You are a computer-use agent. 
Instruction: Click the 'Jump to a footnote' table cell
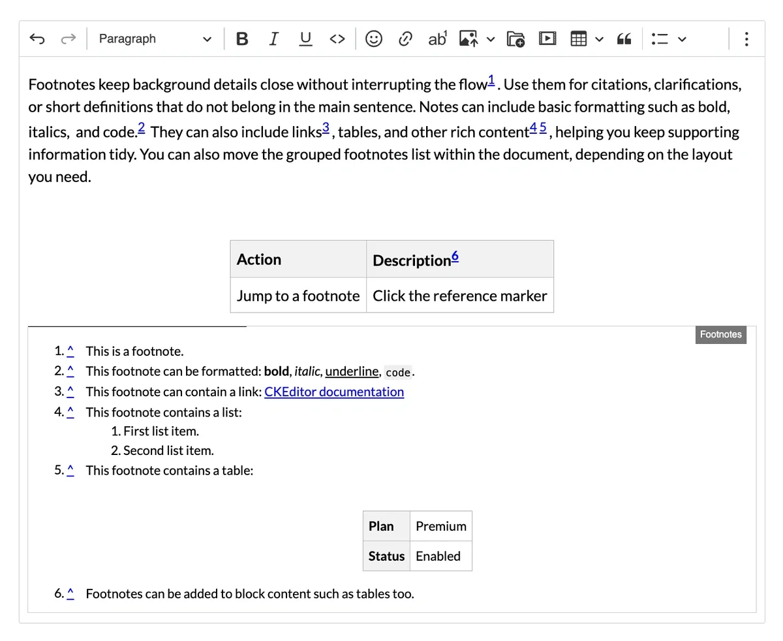coord(298,296)
